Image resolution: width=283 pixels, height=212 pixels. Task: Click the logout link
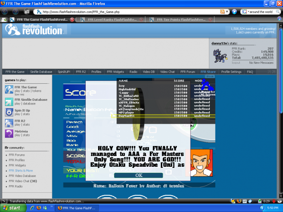click(x=236, y=63)
